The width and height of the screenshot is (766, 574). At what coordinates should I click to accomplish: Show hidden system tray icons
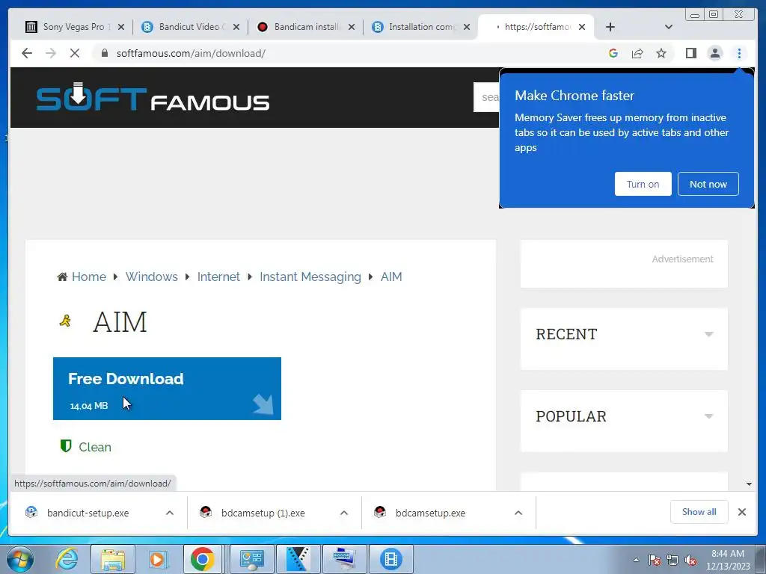(636, 560)
